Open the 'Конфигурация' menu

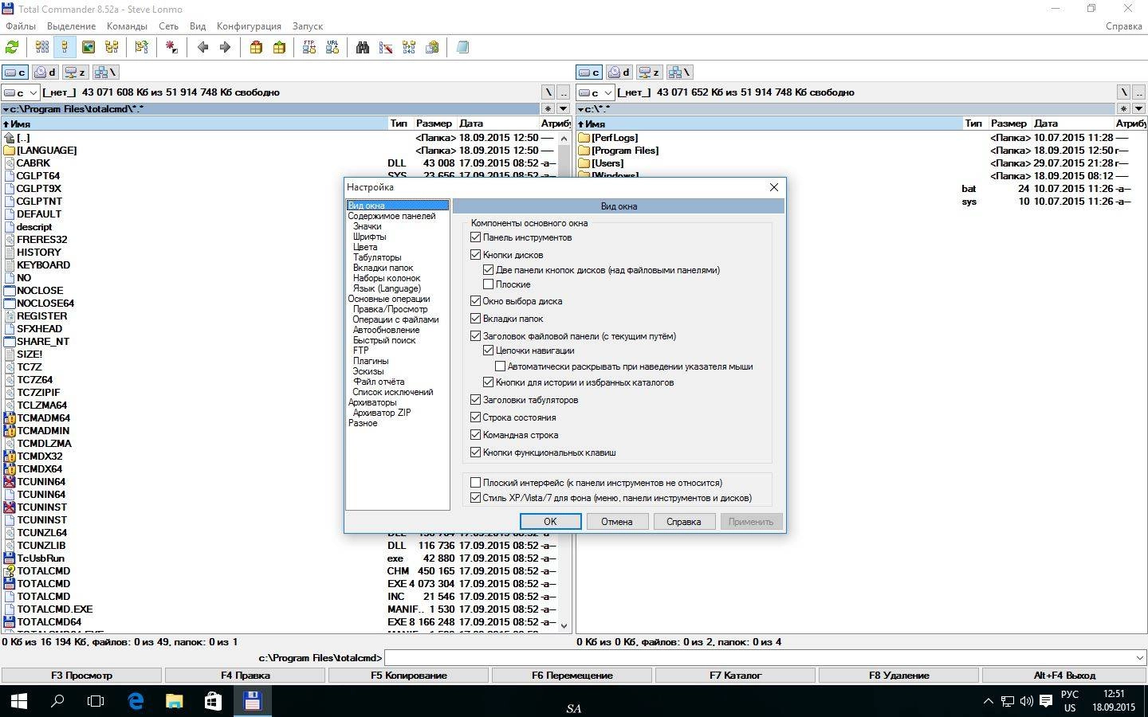(249, 26)
